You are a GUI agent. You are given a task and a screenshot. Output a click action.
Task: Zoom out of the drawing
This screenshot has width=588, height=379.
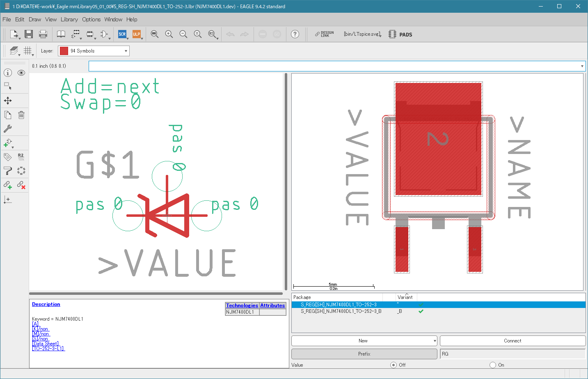[x=183, y=34]
